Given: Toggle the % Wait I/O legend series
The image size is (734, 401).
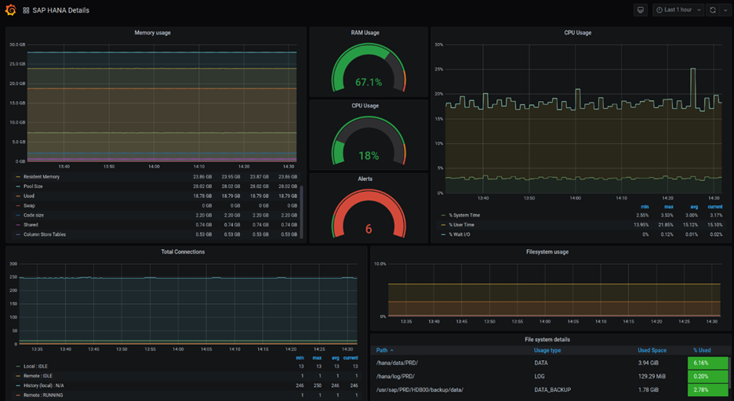Looking at the screenshot, I should point(460,235).
